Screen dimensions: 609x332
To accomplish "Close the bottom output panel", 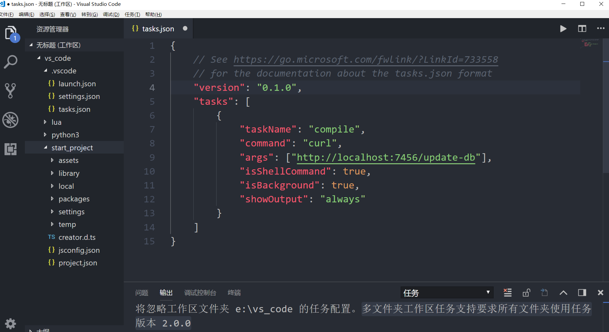I will tap(600, 293).
